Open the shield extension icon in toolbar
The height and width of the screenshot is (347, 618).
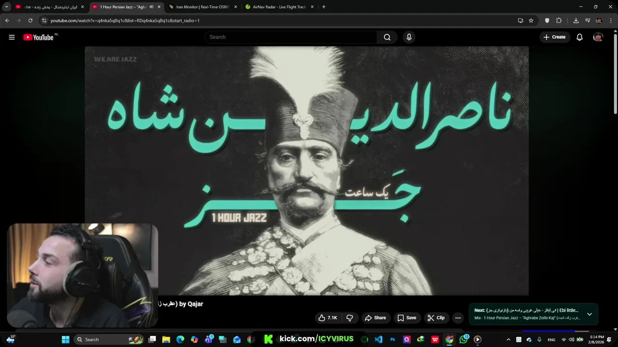pos(547,20)
